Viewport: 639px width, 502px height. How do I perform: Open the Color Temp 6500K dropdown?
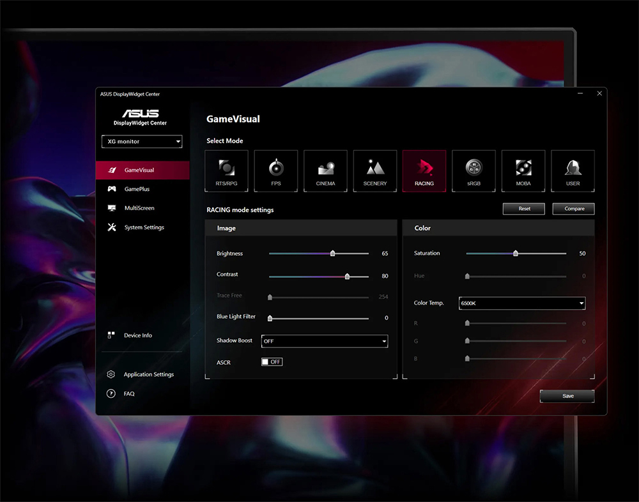(x=521, y=303)
